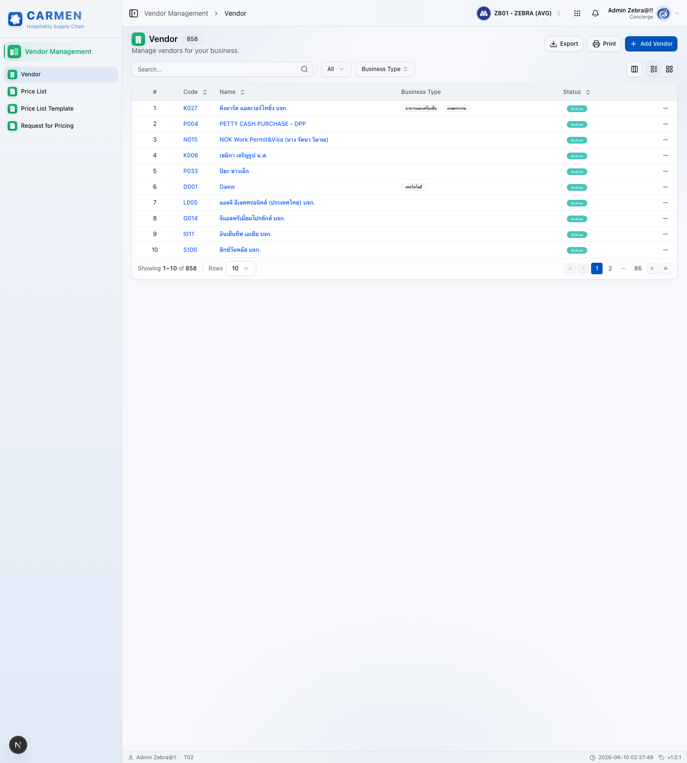Expand the user menu chevron
Image resolution: width=687 pixels, height=763 pixels.
coord(677,13)
